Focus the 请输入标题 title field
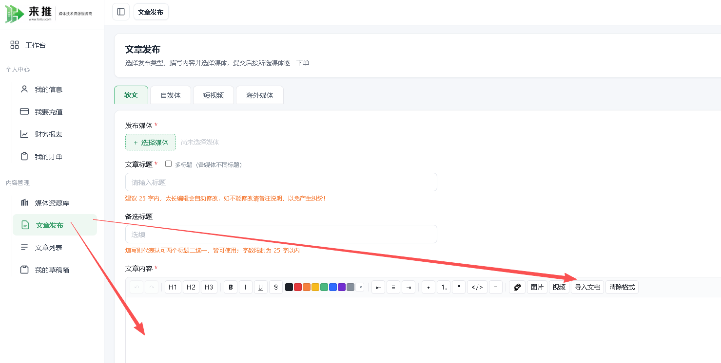The width and height of the screenshot is (721, 363). 281,182
